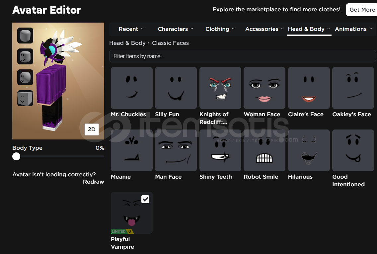Focus the Filter items by name field

(242, 56)
